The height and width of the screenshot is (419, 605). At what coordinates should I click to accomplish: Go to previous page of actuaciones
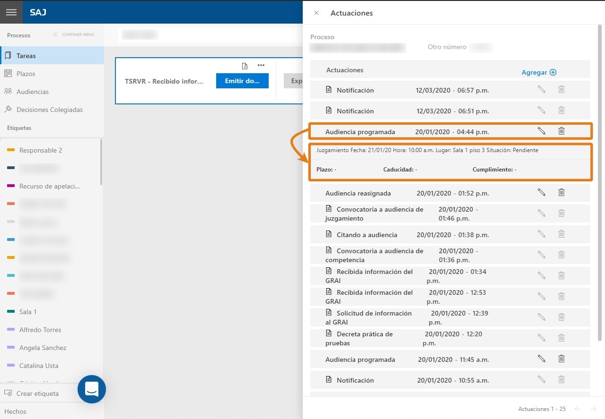point(577,409)
